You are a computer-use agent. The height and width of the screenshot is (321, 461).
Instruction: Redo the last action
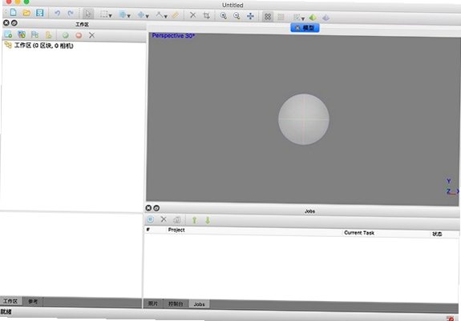(71, 13)
